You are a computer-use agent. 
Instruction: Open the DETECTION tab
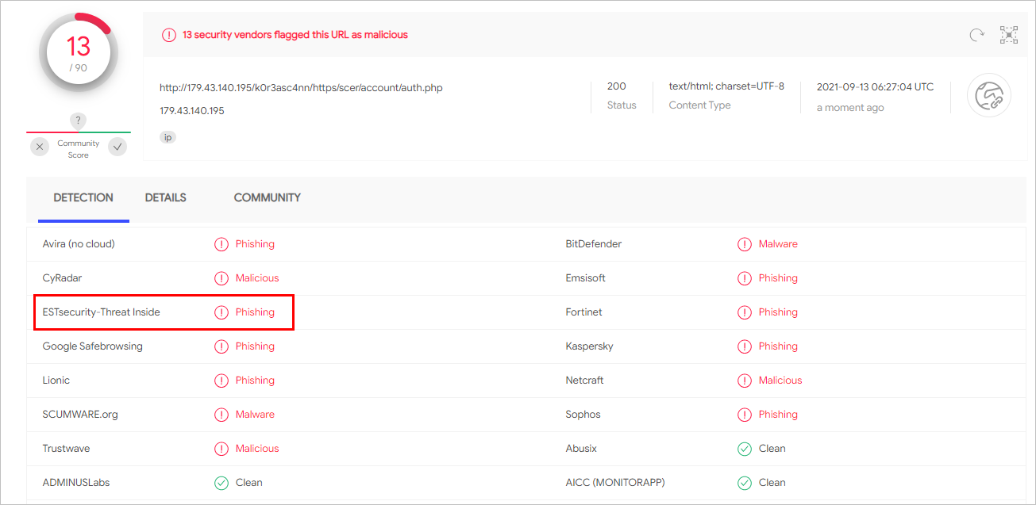click(x=83, y=198)
